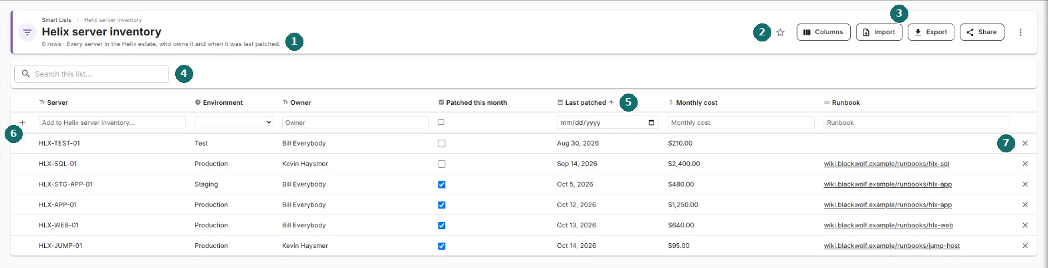Delete the HLX-WEB-01 row
The image size is (1048, 268).
pyautogui.click(x=1025, y=225)
